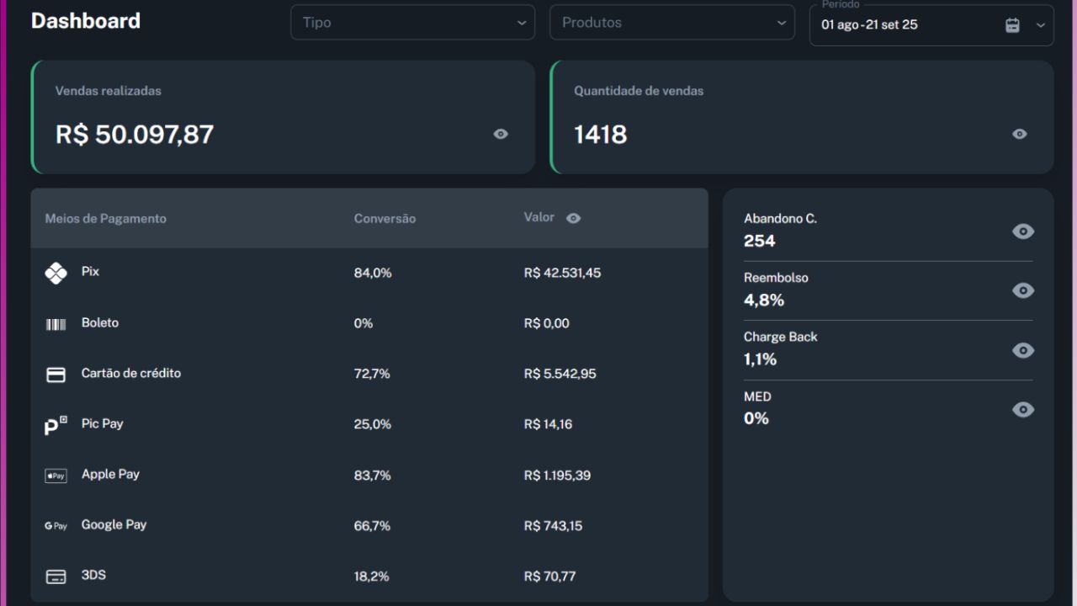Toggle visibility of Quantidade de vendas
The width and height of the screenshot is (1077, 606).
tap(1019, 134)
